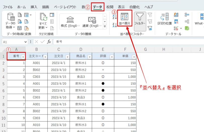
Task: Open the 単価 column filter dropdown
Action: [x=134, y=57]
